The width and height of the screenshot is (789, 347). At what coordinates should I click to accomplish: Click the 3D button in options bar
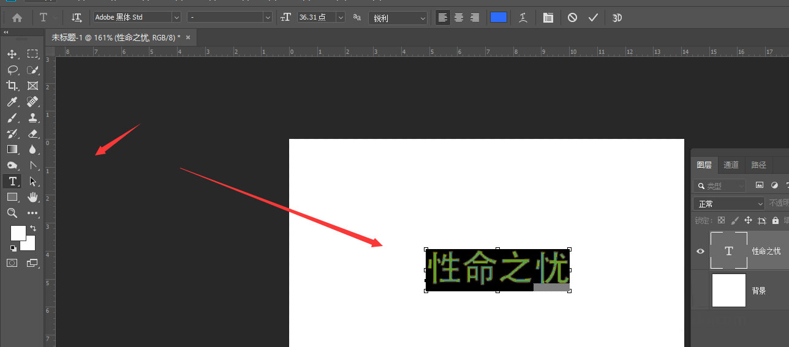pyautogui.click(x=617, y=18)
